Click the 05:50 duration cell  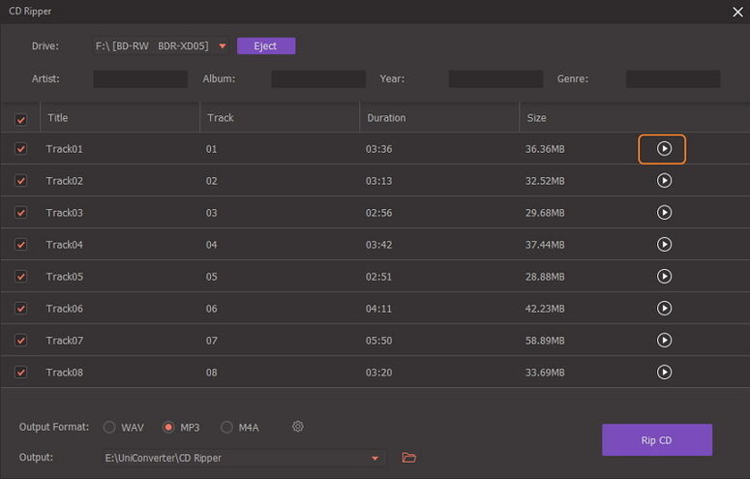point(378,341)
